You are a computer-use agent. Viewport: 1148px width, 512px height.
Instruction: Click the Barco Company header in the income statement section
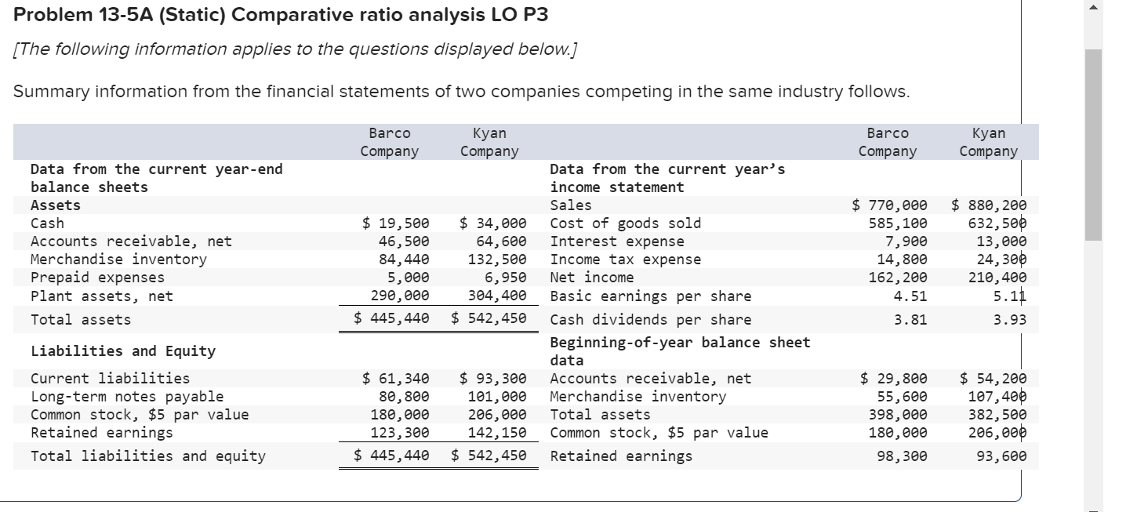click(888, 142)
